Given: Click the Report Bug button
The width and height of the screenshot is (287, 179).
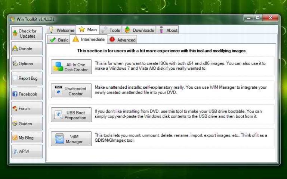Looking at the screenshot, I should 27,78.
